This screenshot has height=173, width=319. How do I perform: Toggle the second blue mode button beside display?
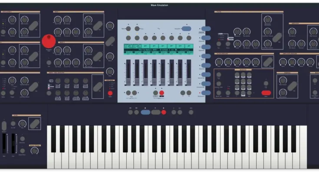[206, 38]
